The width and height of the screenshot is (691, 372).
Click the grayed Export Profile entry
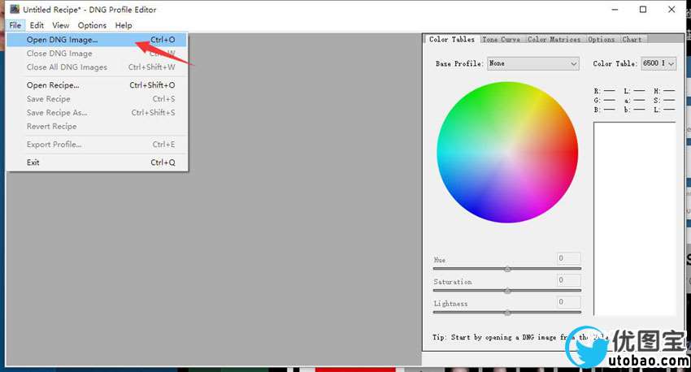(97, 145)
